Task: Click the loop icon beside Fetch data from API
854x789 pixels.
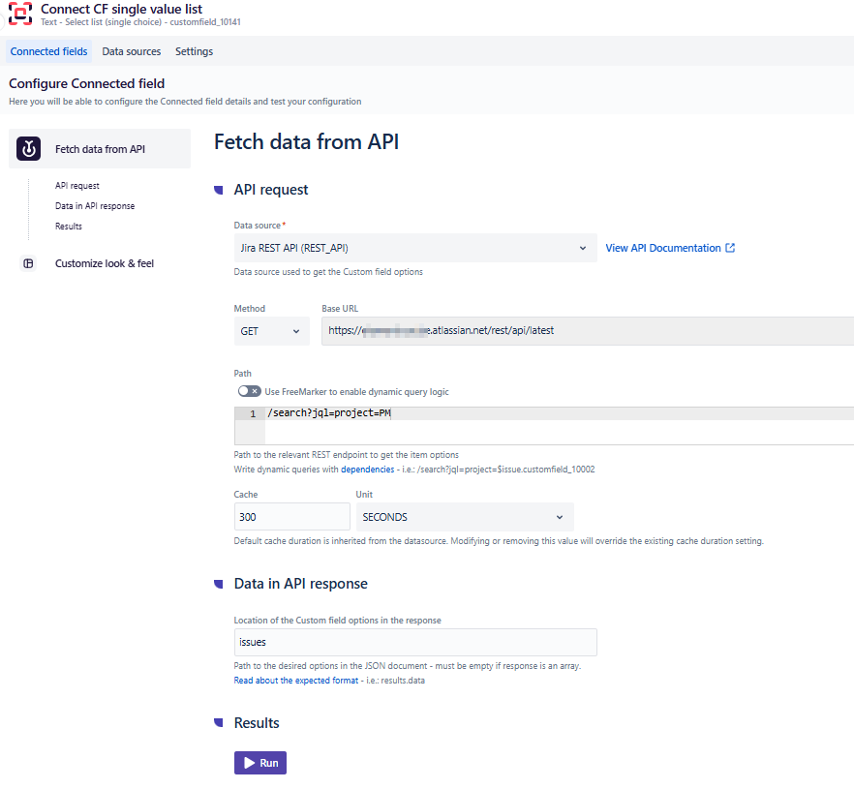Action: [29, 147]
